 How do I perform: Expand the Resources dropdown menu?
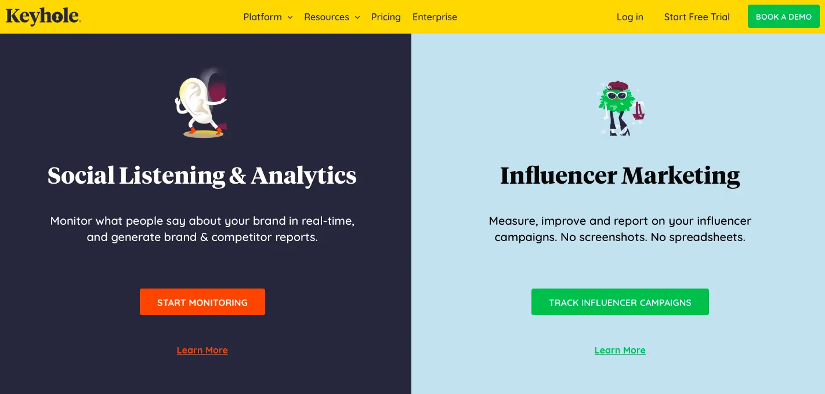[x=326, y=17]
